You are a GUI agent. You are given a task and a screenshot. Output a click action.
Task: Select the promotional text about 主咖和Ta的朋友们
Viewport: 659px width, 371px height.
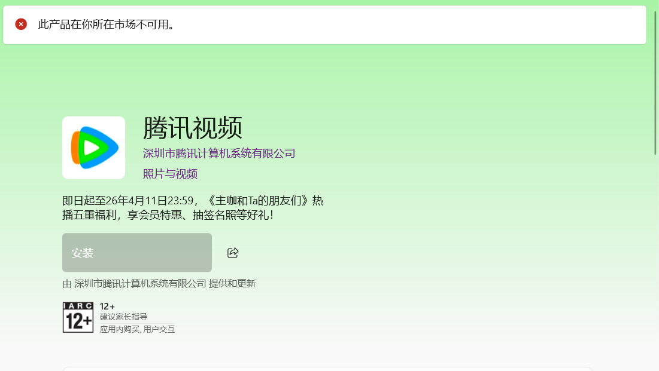tap(193, 207)
